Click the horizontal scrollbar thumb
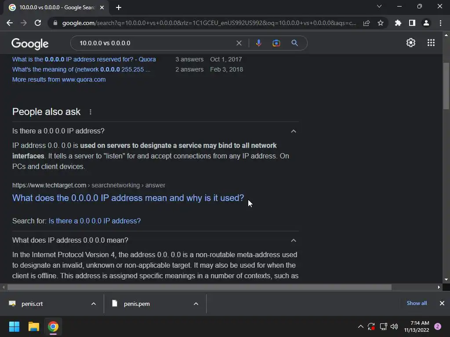 coord(200,287)
